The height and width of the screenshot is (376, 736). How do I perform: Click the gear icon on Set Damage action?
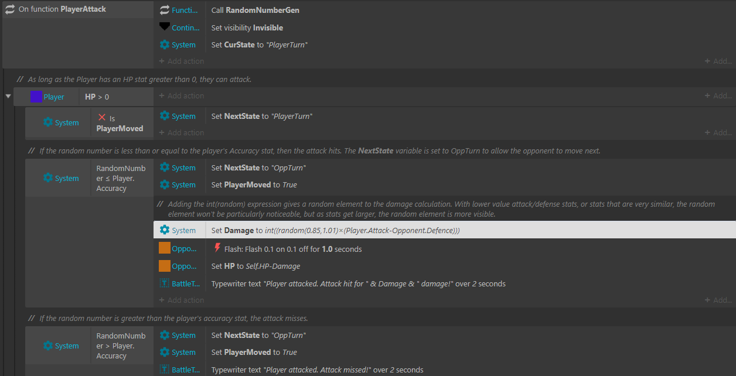tap(165, 230)
